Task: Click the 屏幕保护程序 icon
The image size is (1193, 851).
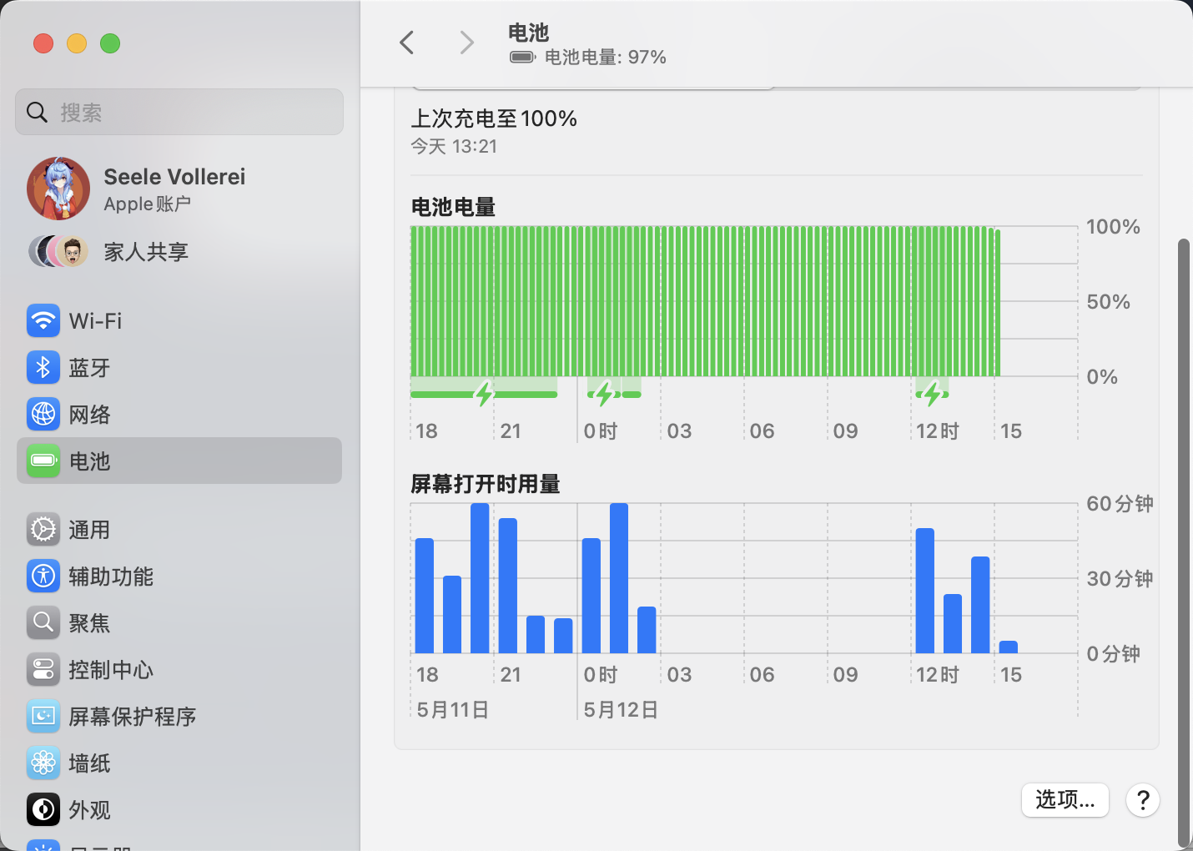Action: 43,716
